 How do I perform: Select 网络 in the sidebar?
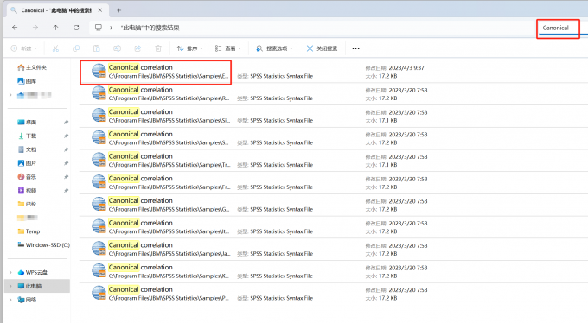(x=27, y=300)
